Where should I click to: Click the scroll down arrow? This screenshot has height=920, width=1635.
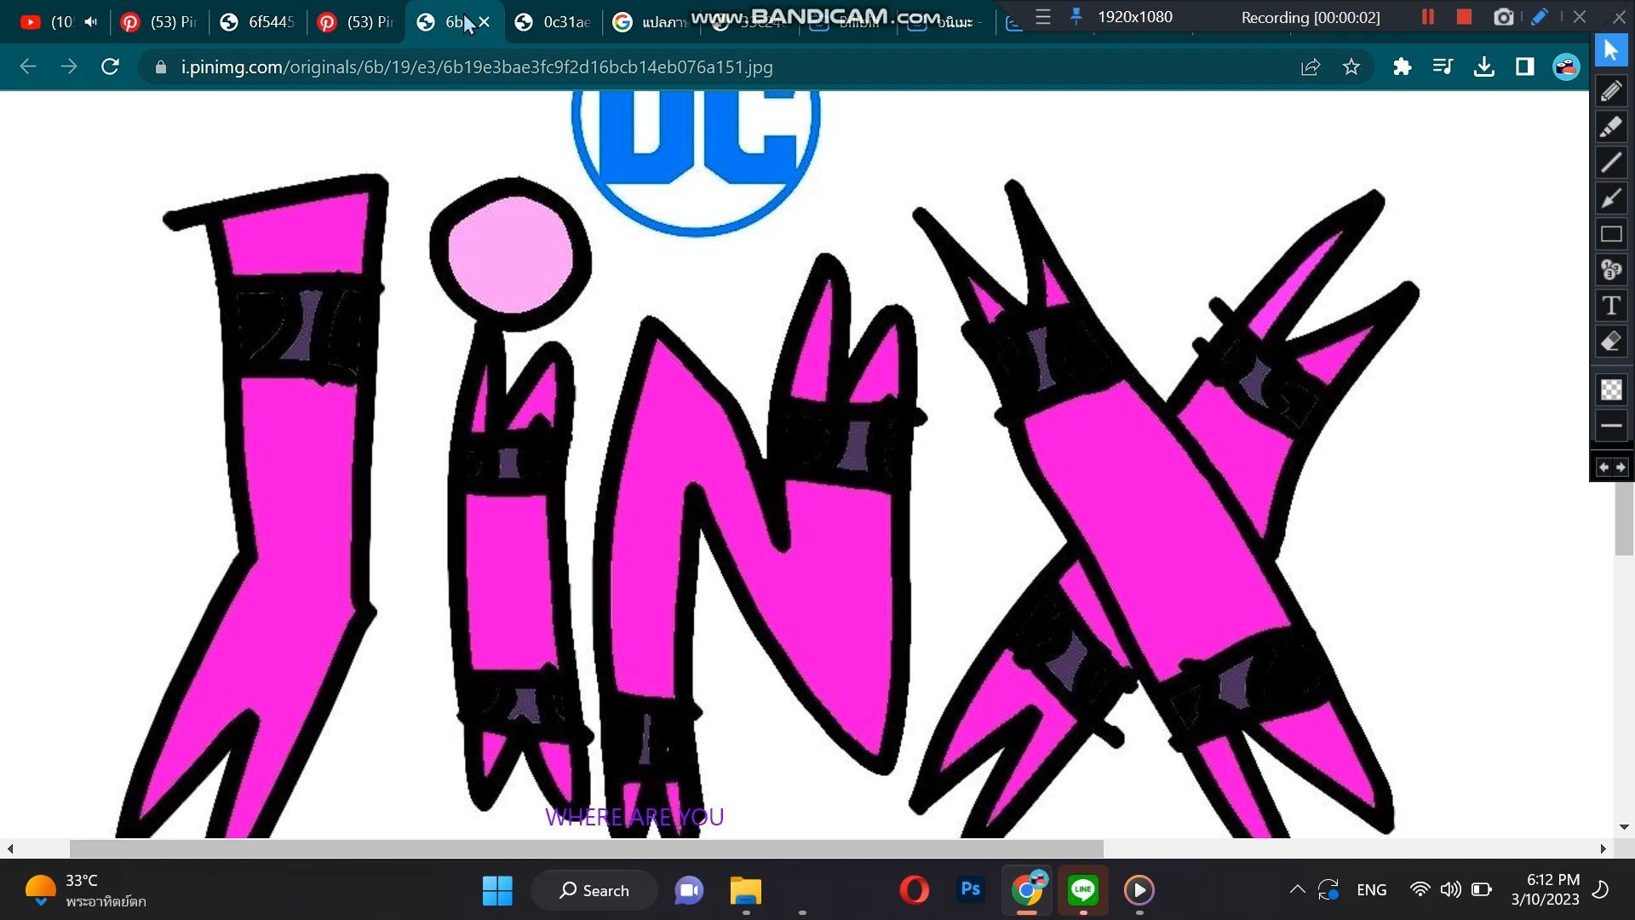[1624, 827]
